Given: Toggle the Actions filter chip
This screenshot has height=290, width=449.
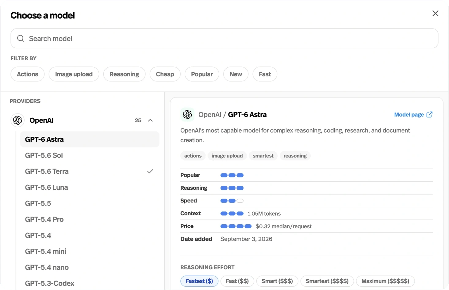Looking at the screenshot, I should point(28,74).
